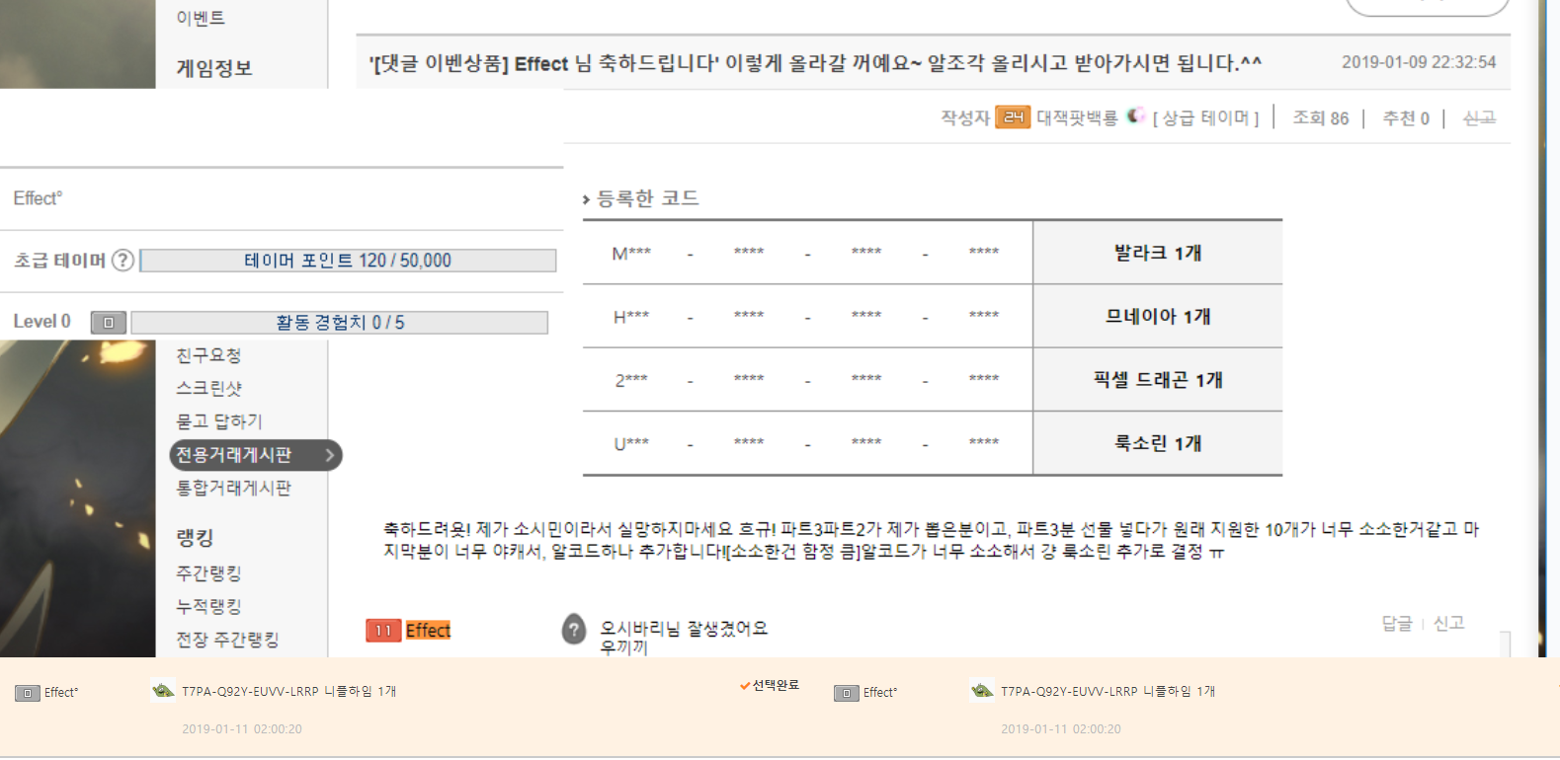Open the 주간랭킹 page
1560x760 pixels.
208,573
